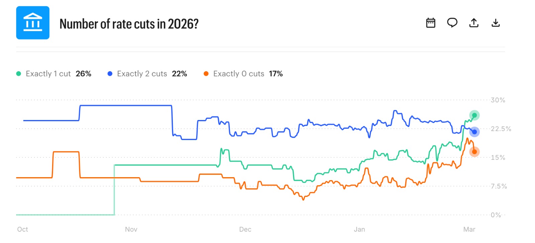Click the 30% y-axis label
The height and width of the screenshot is (243, 535).
tap(498, 100)
